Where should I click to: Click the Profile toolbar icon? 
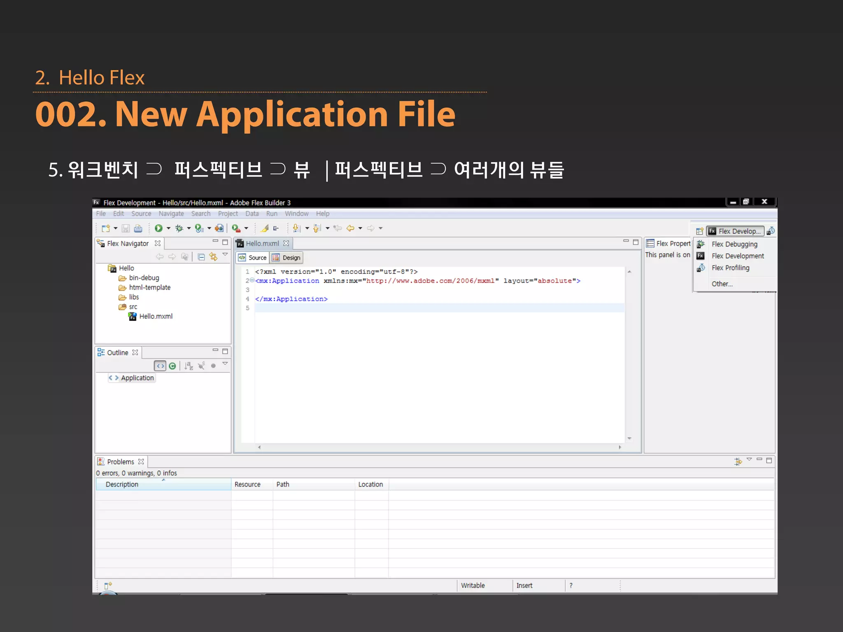tap(199, 228)
